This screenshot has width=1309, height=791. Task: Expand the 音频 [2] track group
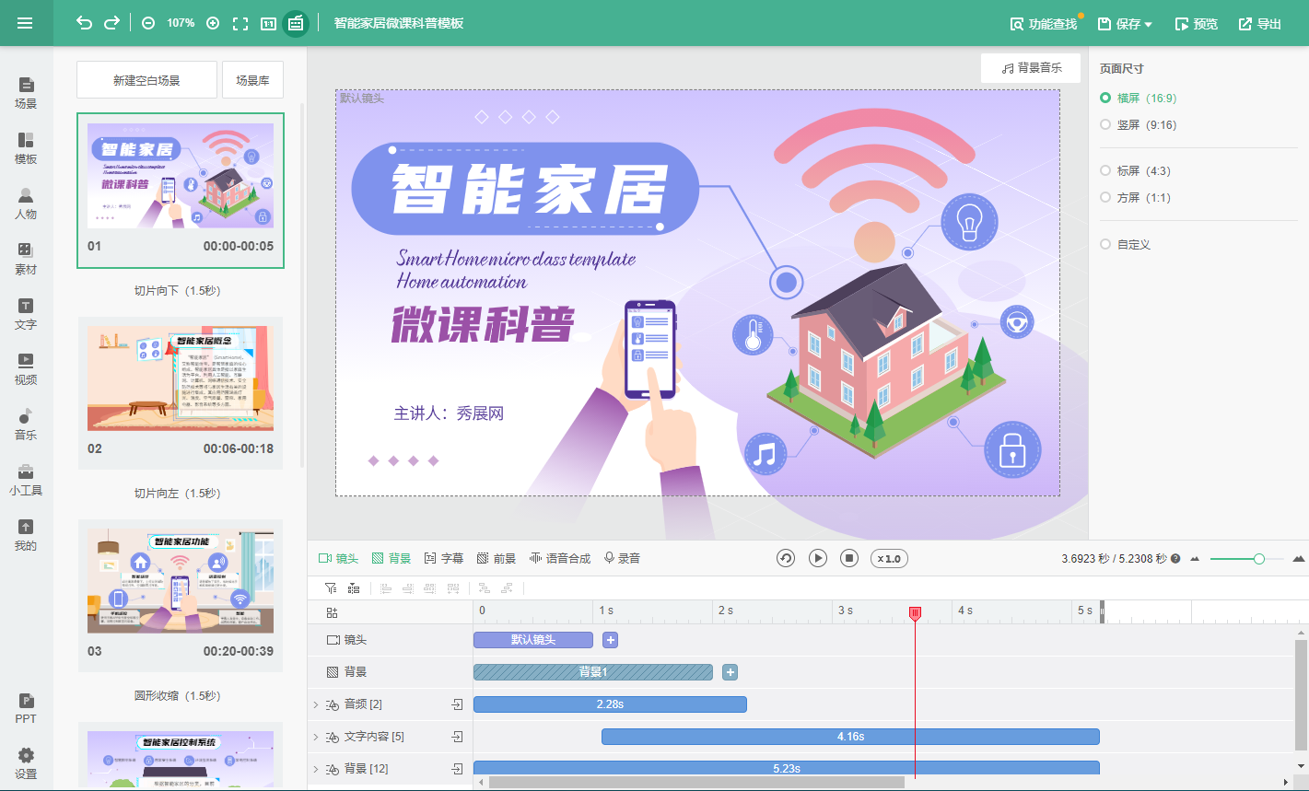[316, 704]
